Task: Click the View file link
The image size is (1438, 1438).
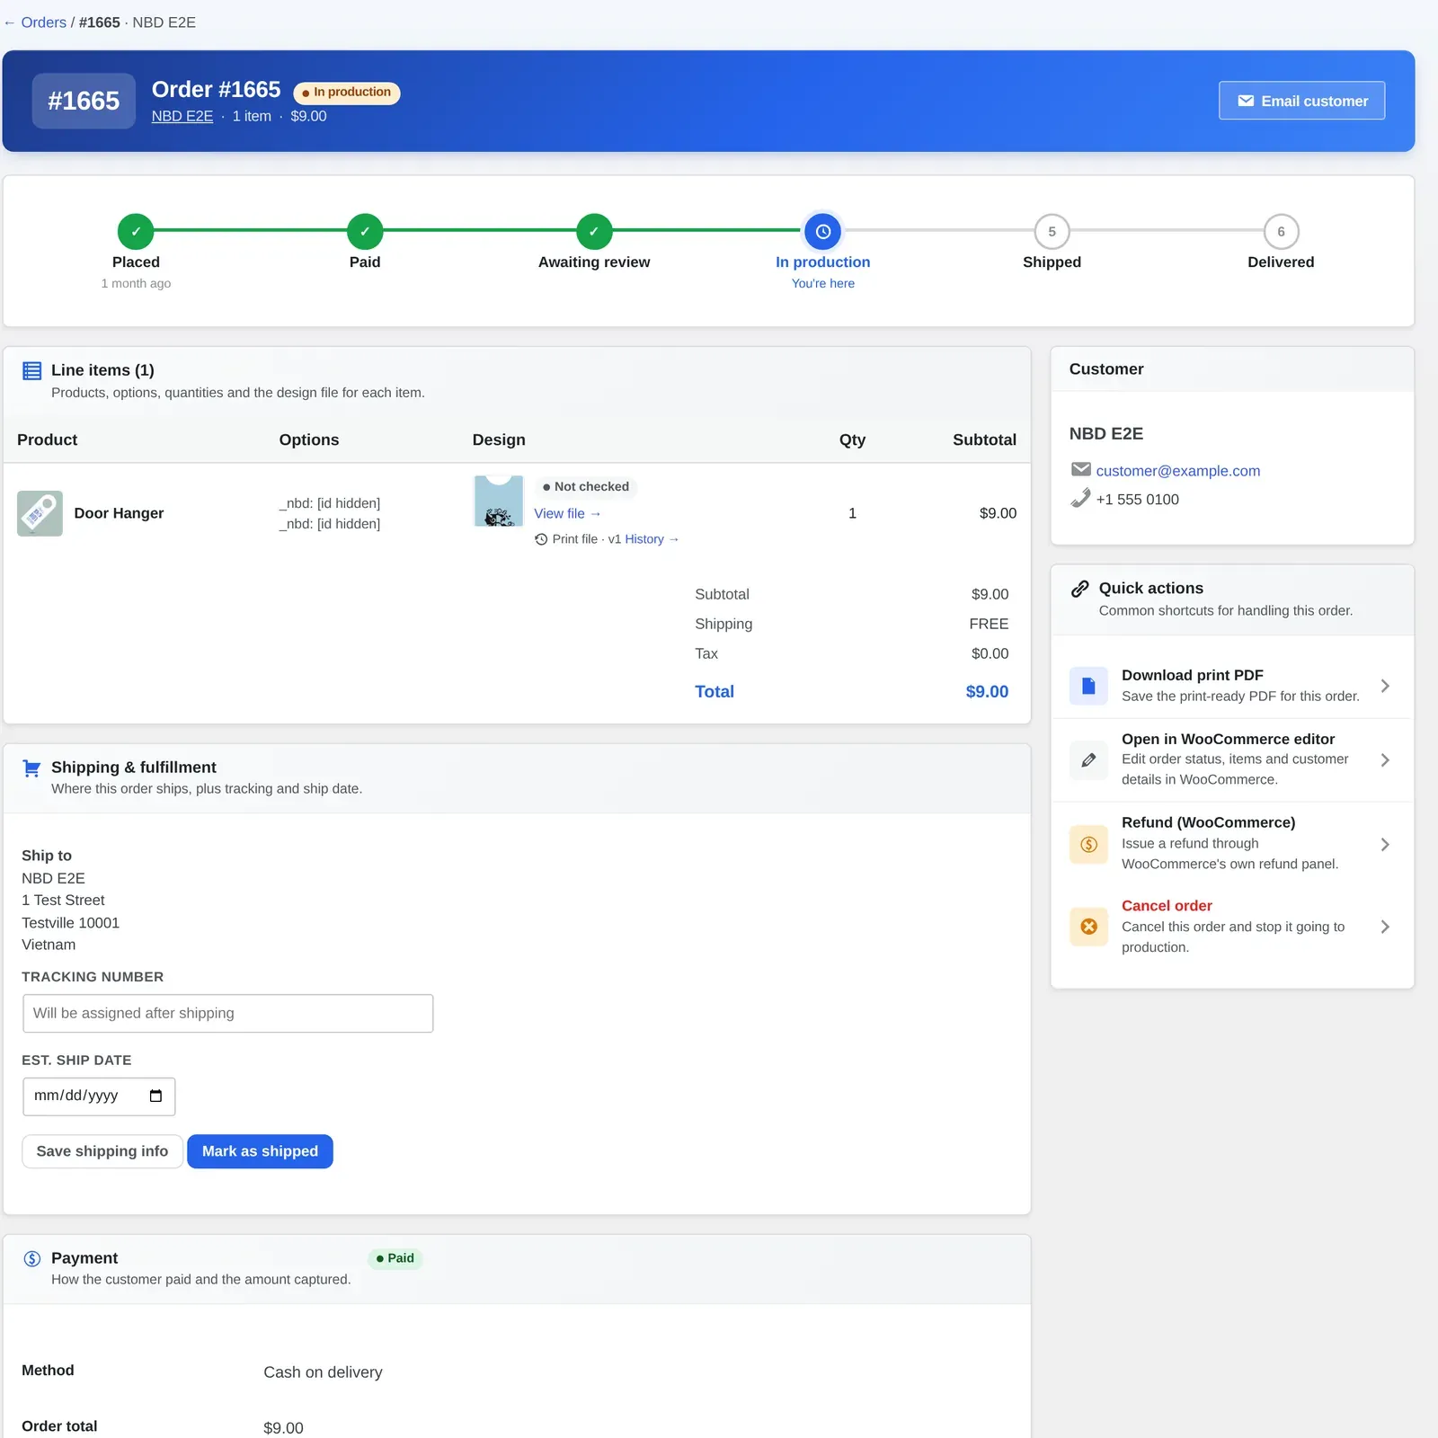Action: point(567,513)
